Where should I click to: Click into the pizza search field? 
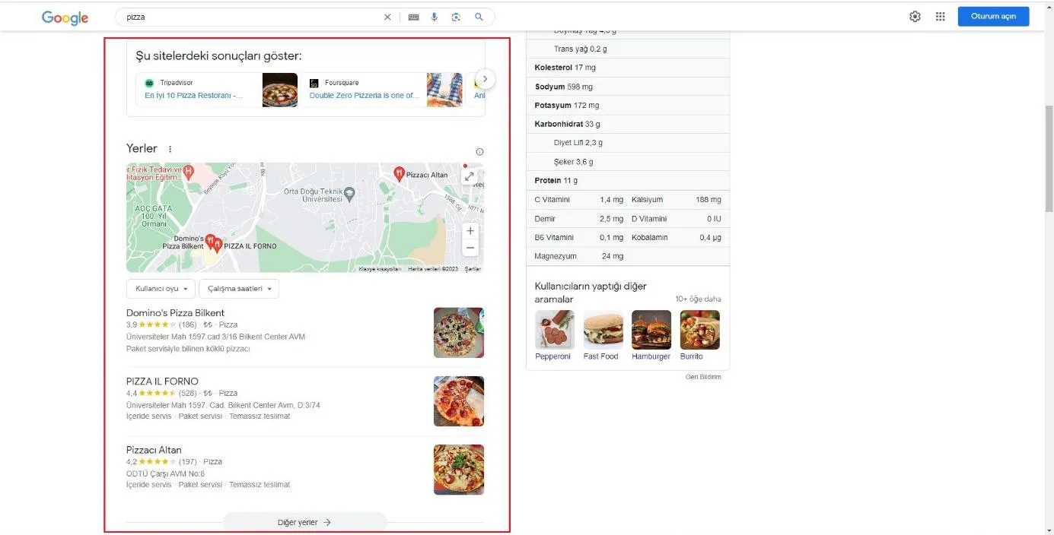tap(251, 17)
